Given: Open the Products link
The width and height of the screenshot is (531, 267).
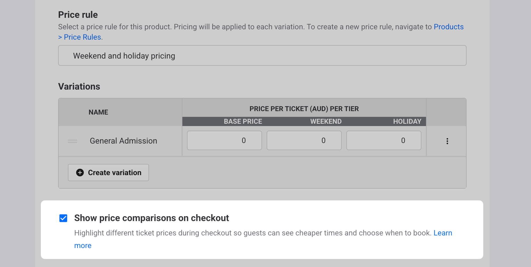Looking at the screenshot, I should click(448, 27).
